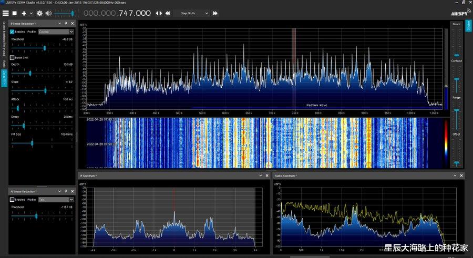Pin the IF Noise Reduction panel
473x258 pixels.
click(66, 23)
